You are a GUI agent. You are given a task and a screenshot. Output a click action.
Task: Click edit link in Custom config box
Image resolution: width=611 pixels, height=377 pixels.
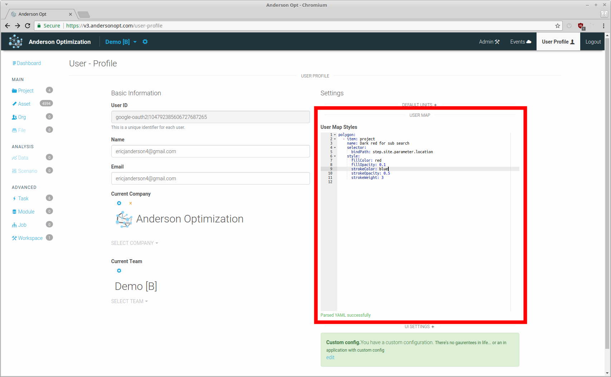click(330, 357)
